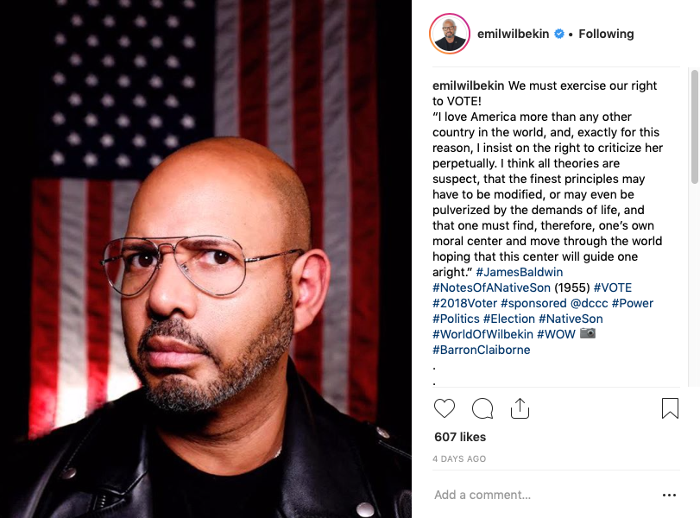Screen dimensions: 700x518
Task: Toggle the Following button
Action: click(606, 34)
